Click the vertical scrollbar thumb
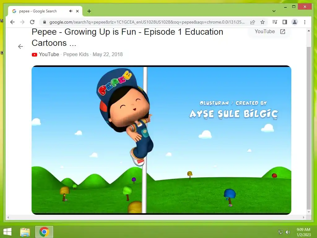Image resolution: width=317 pixels, height=238 pixels. [x=309, y=128]
